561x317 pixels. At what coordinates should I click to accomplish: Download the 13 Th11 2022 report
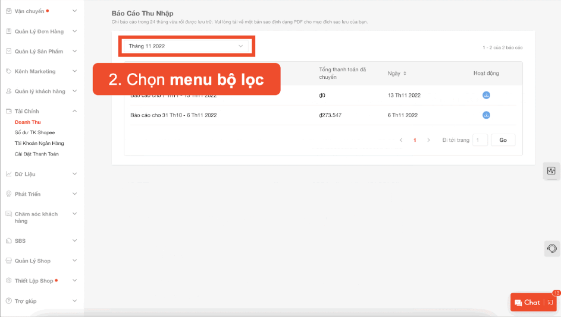point(486,96)
